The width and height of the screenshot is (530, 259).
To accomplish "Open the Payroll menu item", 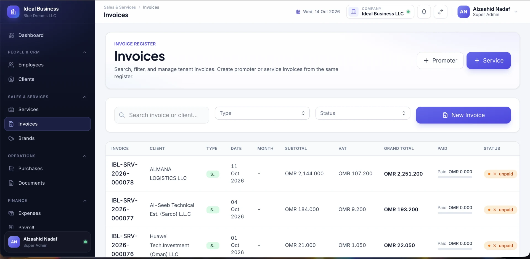I will pyautogui.click(x=47, y=227).
